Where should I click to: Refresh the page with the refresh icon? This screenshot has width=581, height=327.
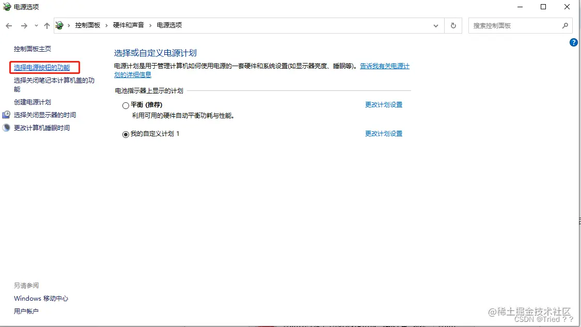coord(453,25)
